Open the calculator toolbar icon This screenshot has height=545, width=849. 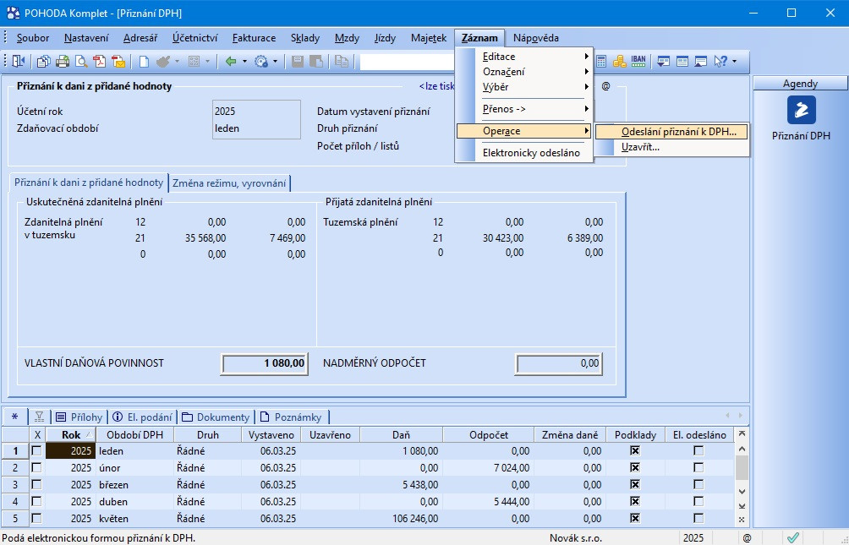click(x=601, y=61)
